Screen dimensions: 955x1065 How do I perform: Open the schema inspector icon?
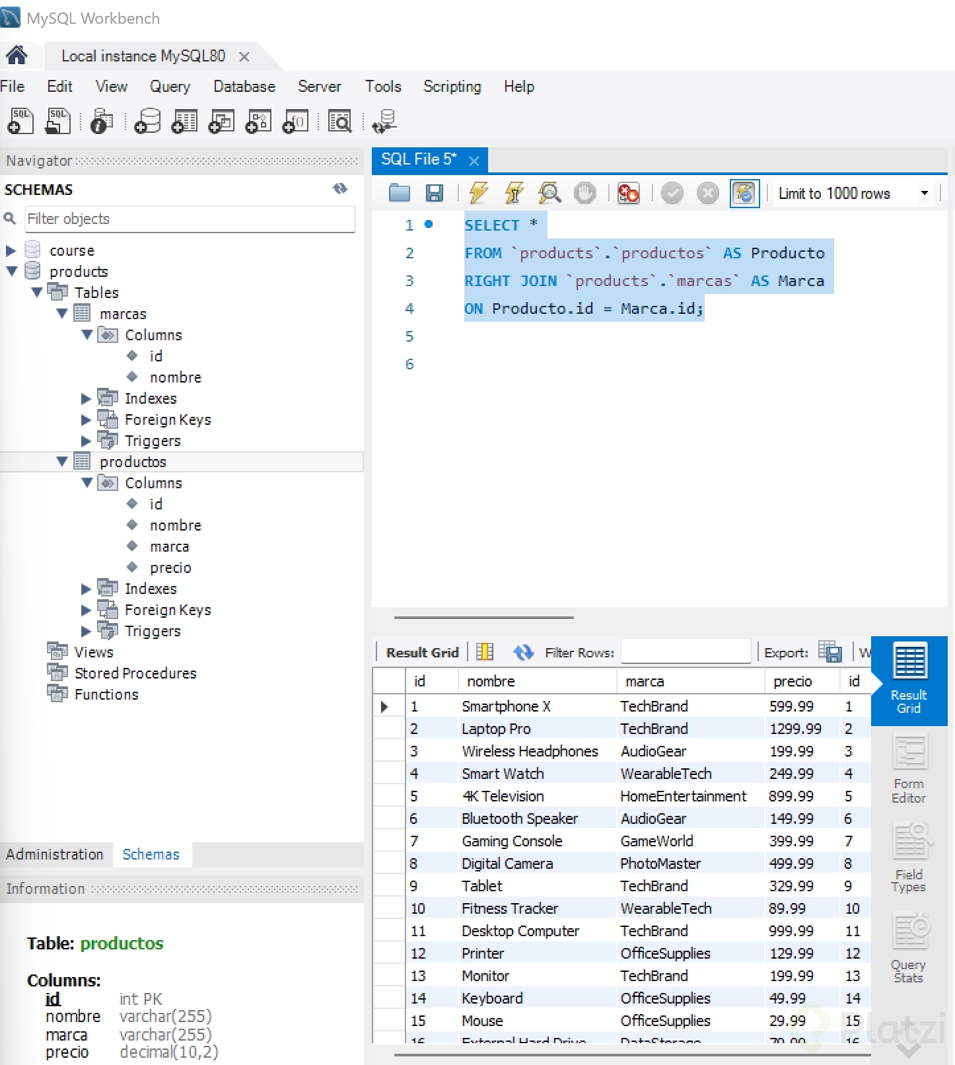coord(102,122)
